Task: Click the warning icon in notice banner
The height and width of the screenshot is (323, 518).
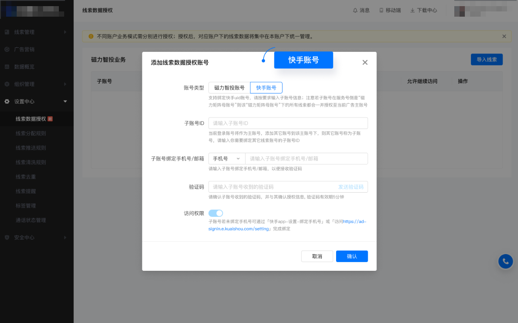Action: tap(91, 36)
